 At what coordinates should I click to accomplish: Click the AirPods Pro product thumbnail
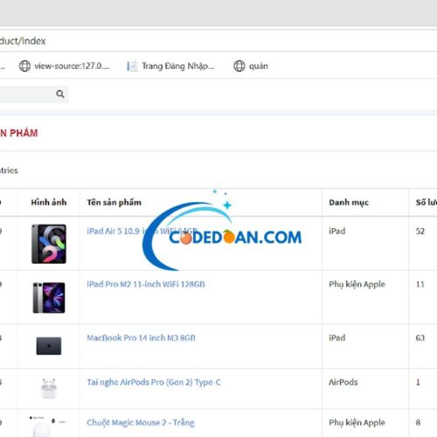tap(49, 388)
